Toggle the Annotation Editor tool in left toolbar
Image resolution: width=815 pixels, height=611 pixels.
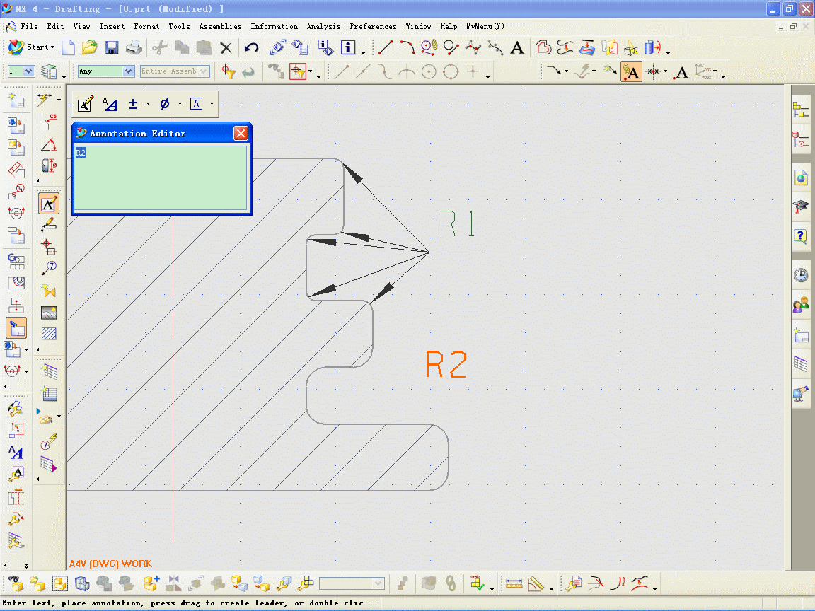[x=49, y=204]
